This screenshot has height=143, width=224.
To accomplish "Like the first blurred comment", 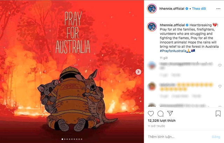I will pos(220,65).
